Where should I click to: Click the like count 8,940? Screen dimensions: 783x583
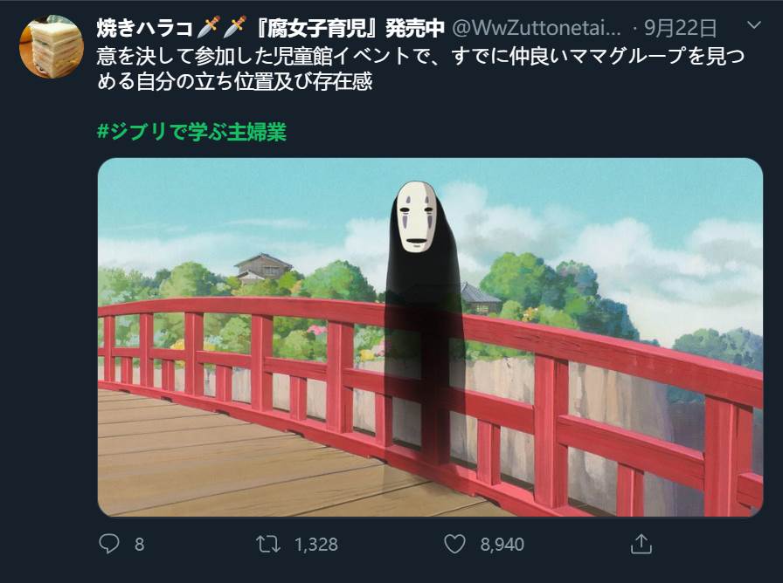click(502, 544)
